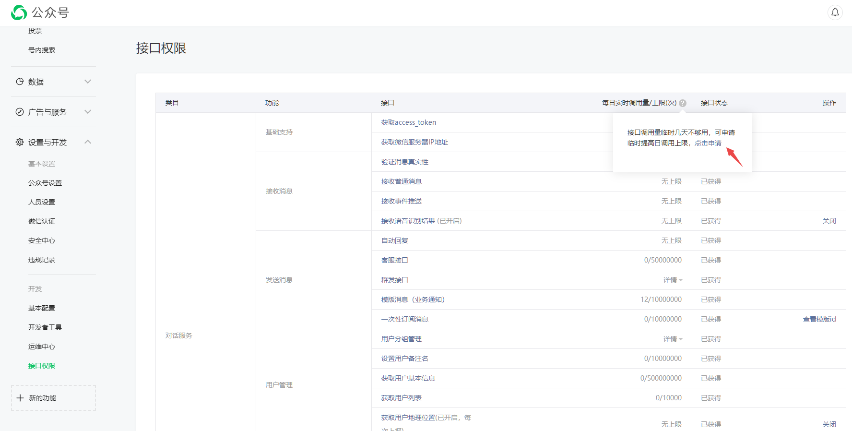Open 运维中心 page
The image size is (852, 431).
point(42,347)
